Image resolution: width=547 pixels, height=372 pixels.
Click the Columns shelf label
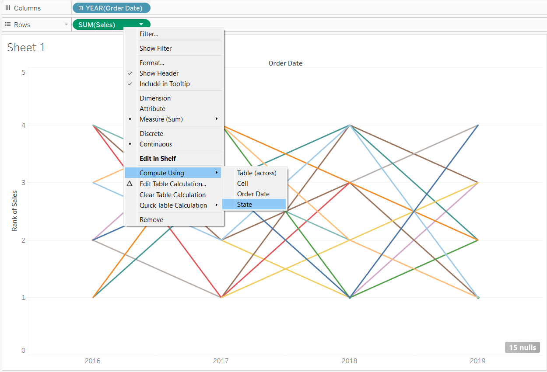(27, 8)
